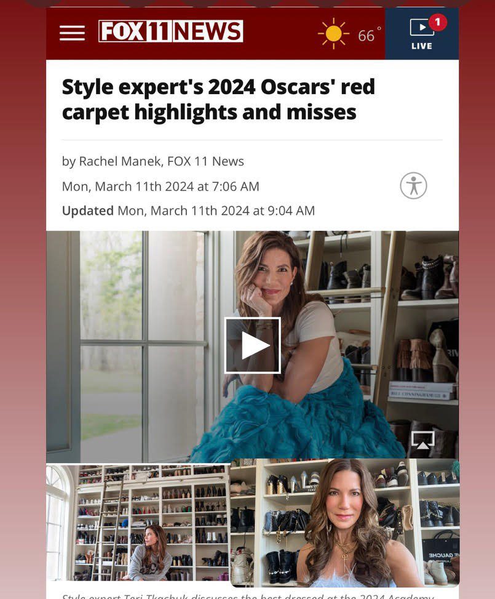Click the Teri Tkachuk caption text
The width and height of the screenshot is (495, 599).
[246, 595]
